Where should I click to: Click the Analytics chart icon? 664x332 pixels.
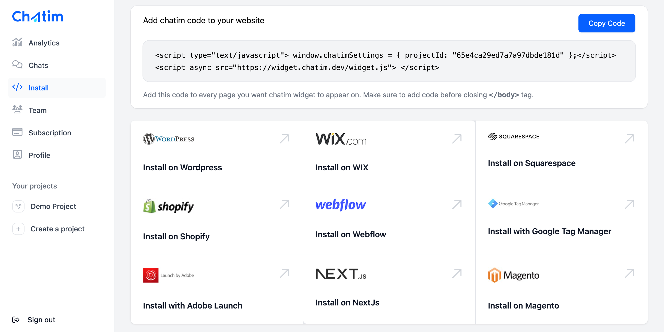pos(17,42)
